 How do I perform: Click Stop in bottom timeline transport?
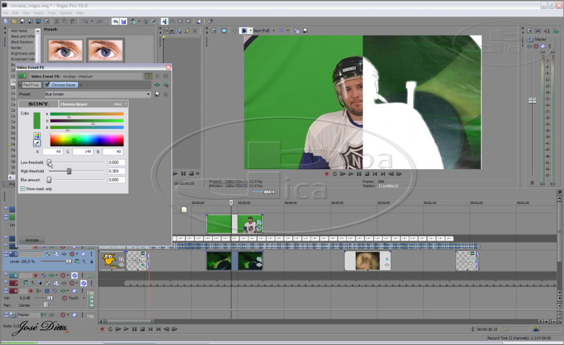tap(142, 329)
